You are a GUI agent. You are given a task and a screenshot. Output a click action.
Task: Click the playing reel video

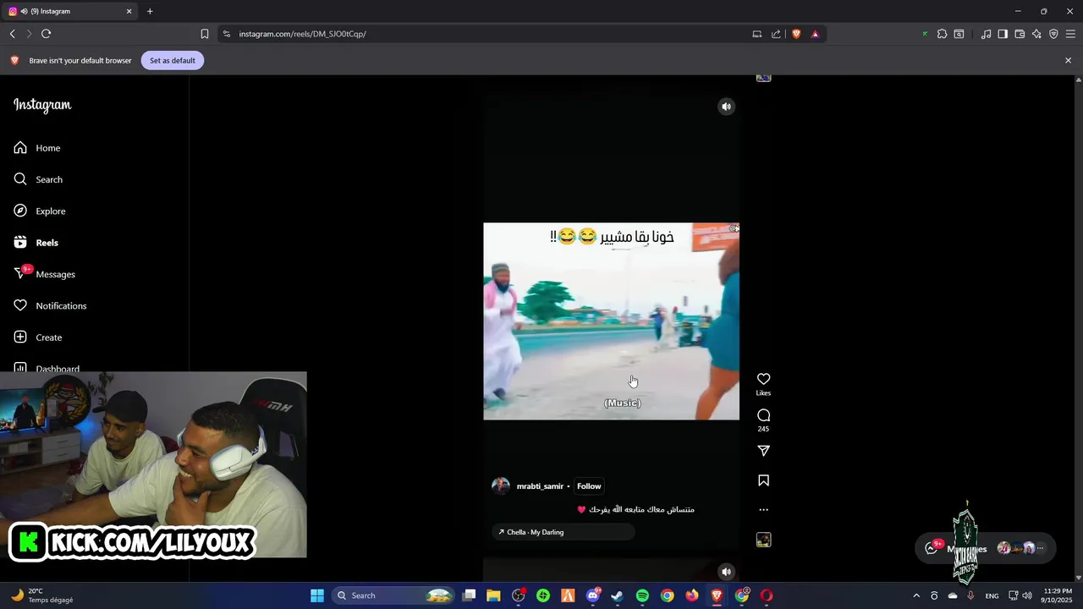(611, 321)
